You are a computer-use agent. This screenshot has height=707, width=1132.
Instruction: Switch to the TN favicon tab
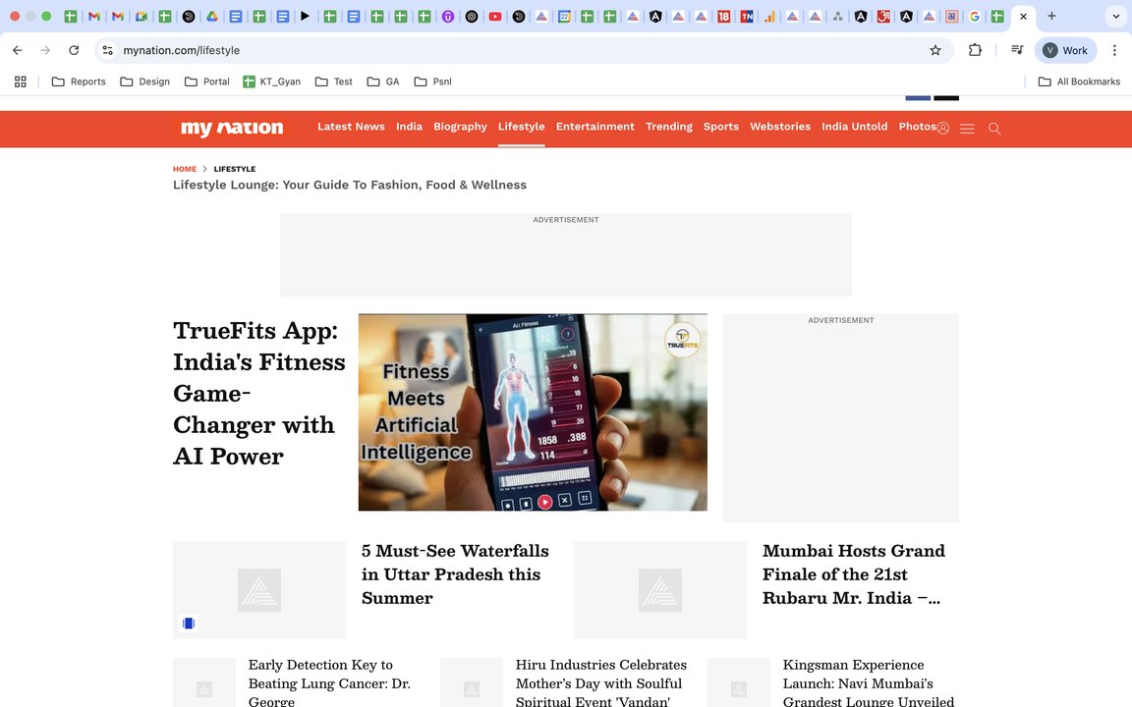click(x=747, y=16)
